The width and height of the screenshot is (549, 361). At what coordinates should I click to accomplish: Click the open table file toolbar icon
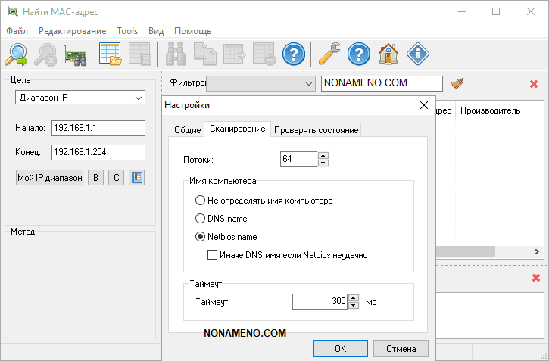(x=111, y=54)
